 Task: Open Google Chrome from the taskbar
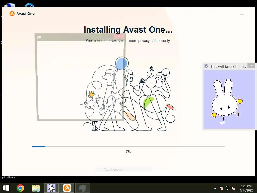tap(20, 188)
